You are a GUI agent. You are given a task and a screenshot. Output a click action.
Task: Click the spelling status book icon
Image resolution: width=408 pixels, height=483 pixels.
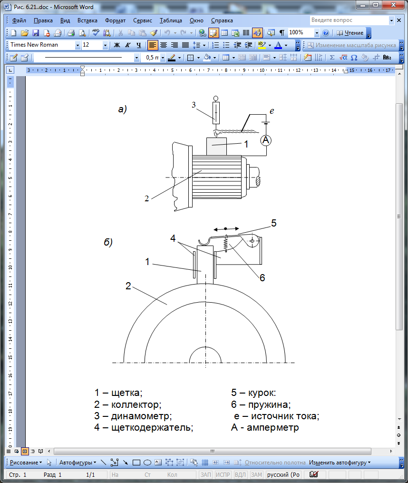(x=314, y=474)
